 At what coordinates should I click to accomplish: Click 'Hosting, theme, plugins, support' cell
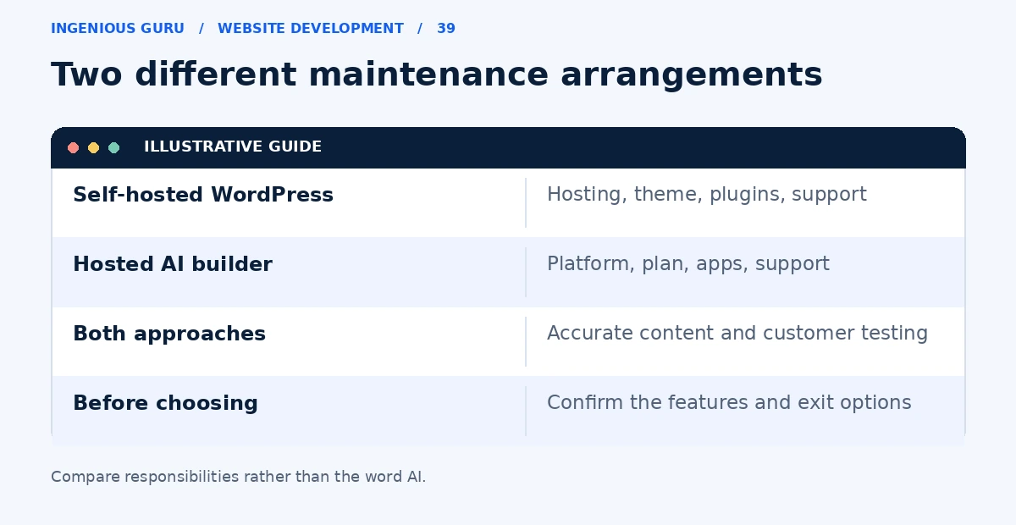coord(707,195)
